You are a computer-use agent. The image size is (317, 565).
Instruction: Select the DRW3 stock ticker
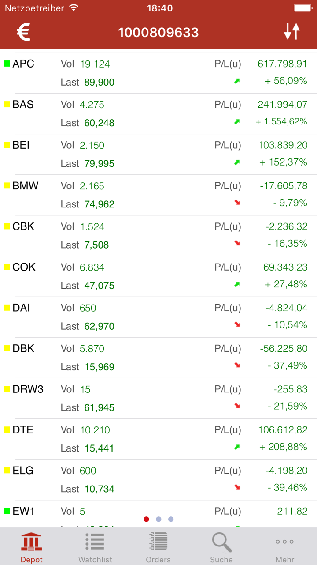[x=28, y=389]
